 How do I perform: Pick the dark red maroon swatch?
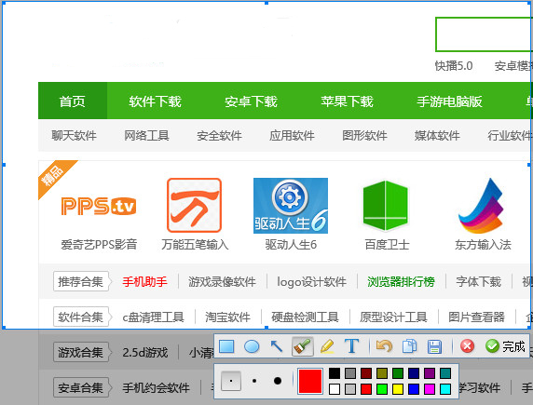(x=366, y=373)
